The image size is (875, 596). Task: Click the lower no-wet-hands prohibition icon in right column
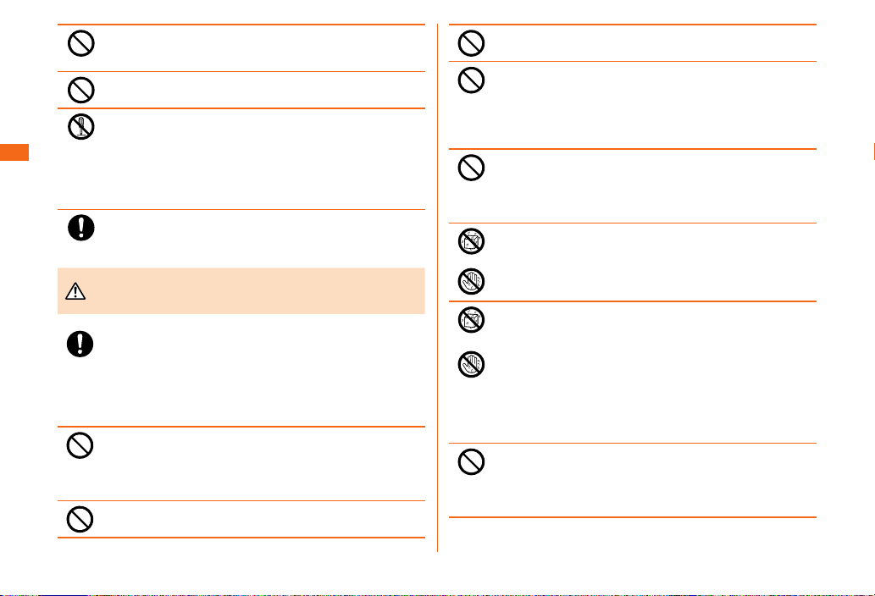(471, 365)
